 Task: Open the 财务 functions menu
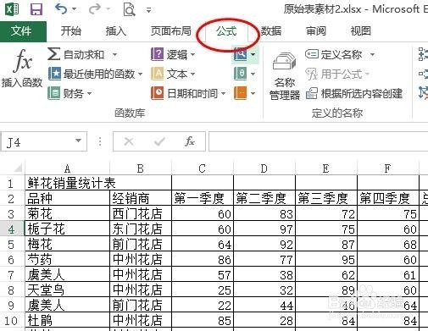pyautogui.click(x=69, y=93)
